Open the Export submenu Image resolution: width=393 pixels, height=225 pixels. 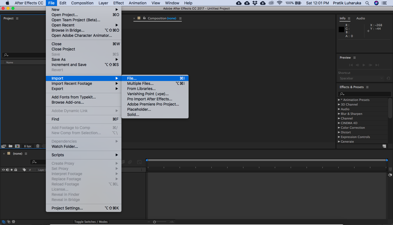(x=84, y=89)
